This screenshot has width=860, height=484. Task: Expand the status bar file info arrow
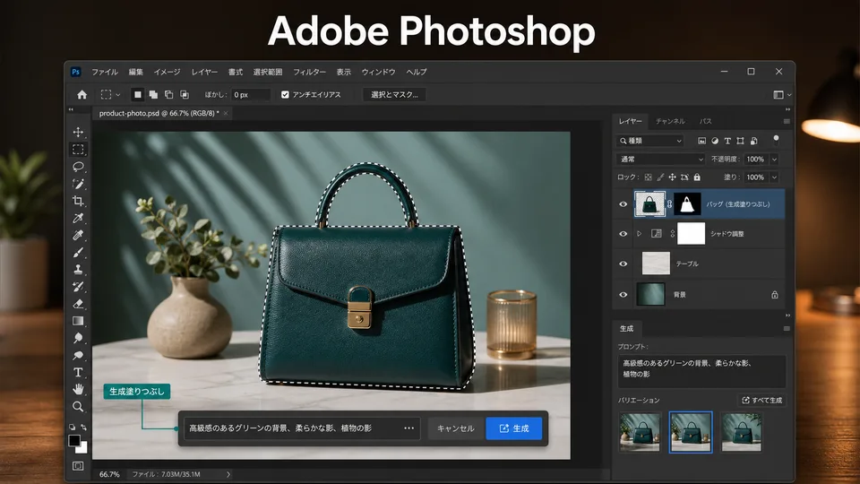pos(228,474)
